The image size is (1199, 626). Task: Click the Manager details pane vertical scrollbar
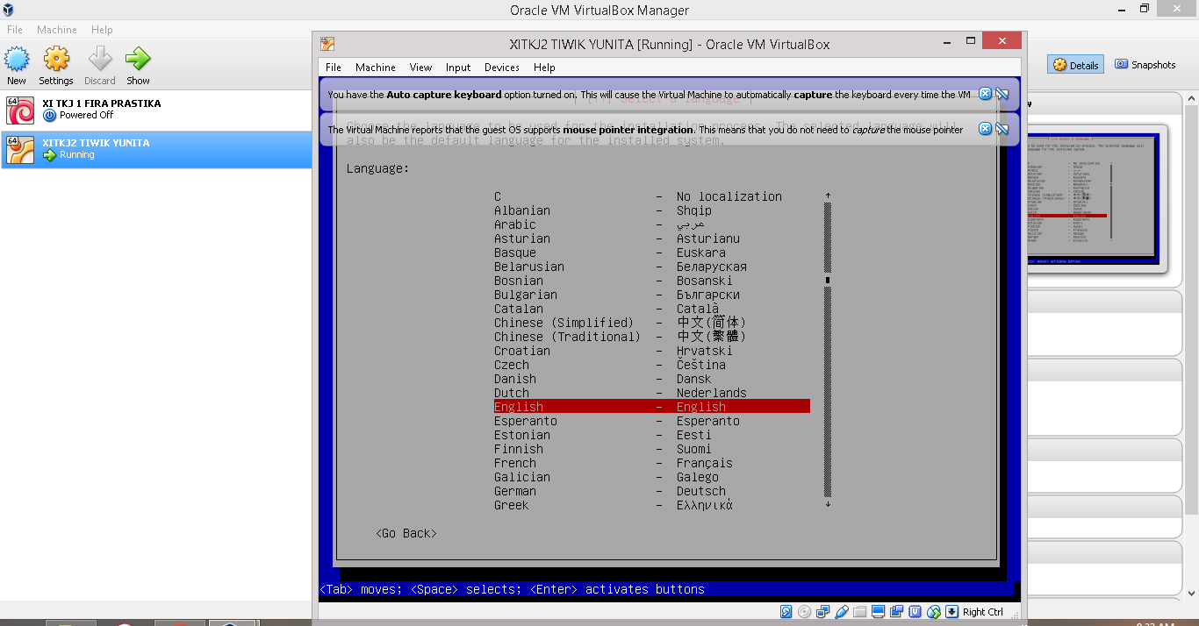[1192, 307]
